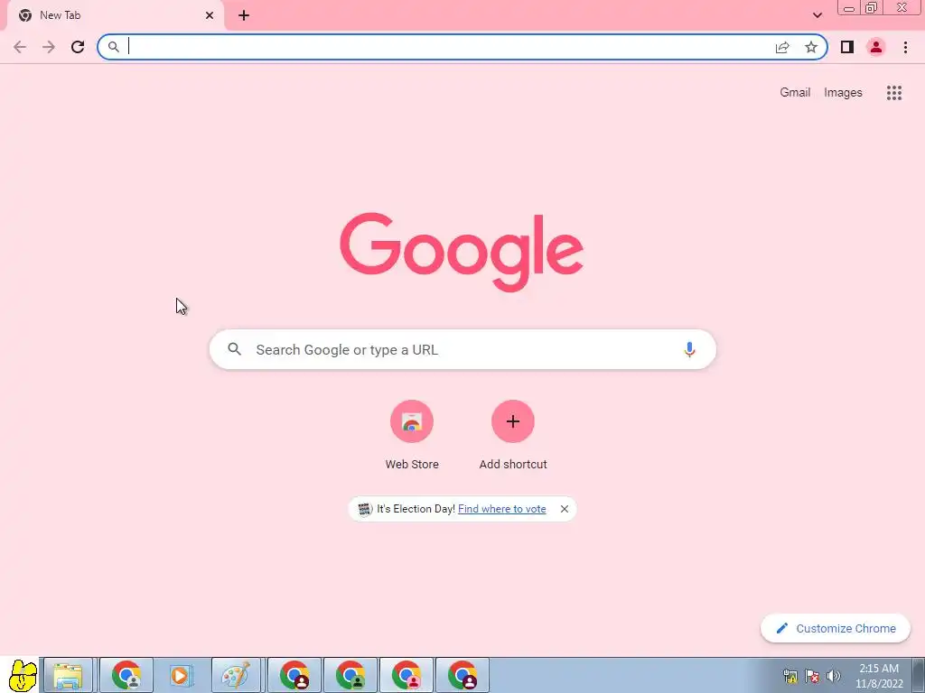Click the Election Day ballot box icon
This screenshot has width=925, height=693.
pyautogui.click(x=365, y=509)
